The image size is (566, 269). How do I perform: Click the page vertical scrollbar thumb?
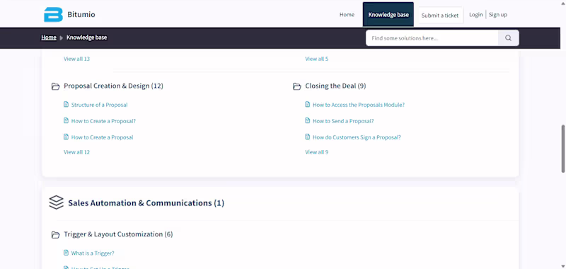tap(563, 149)
